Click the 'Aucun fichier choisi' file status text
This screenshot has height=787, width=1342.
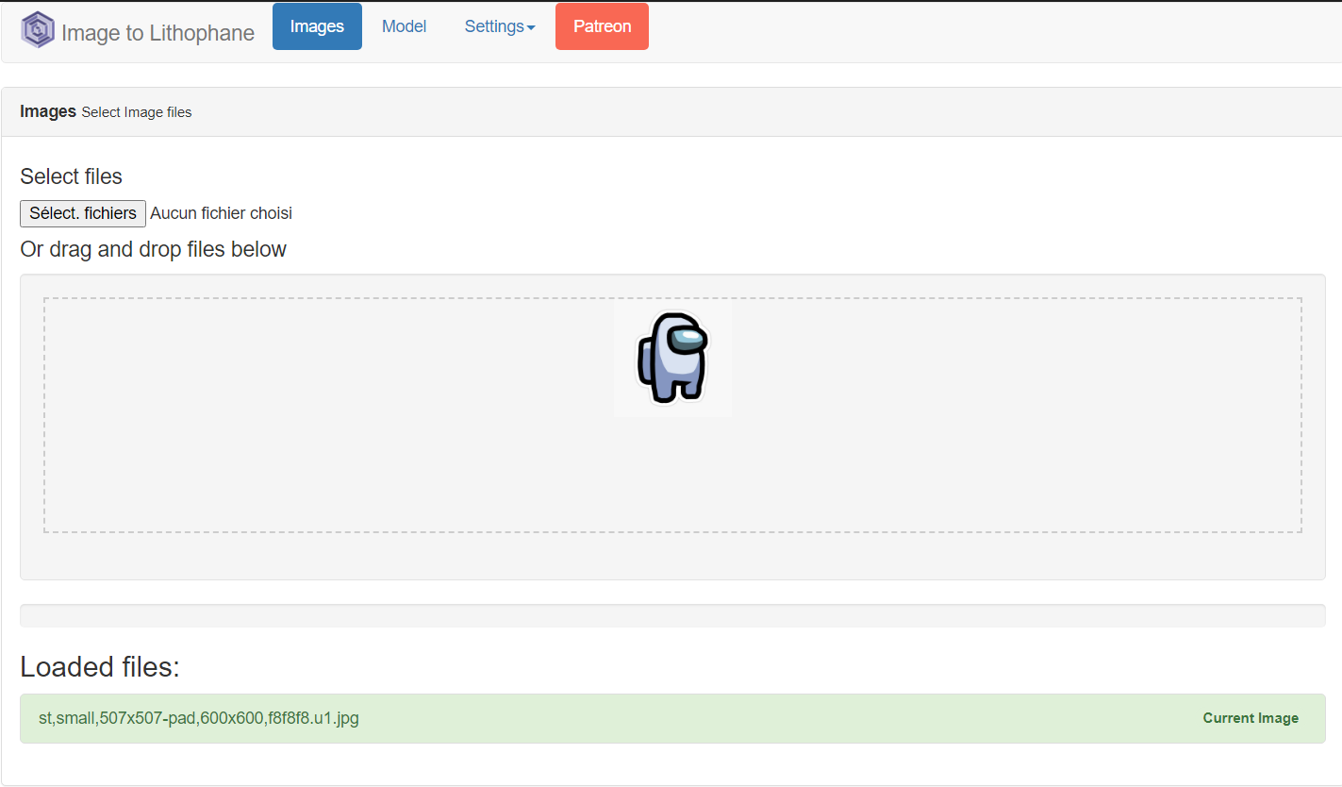(221, 213)
